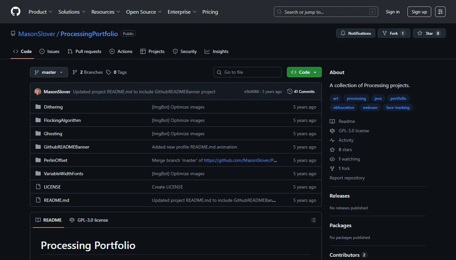Image resolution: width=456 pixels, height=260 pixels.
Task: Focus the Go to file input
Action: point(248,72)
